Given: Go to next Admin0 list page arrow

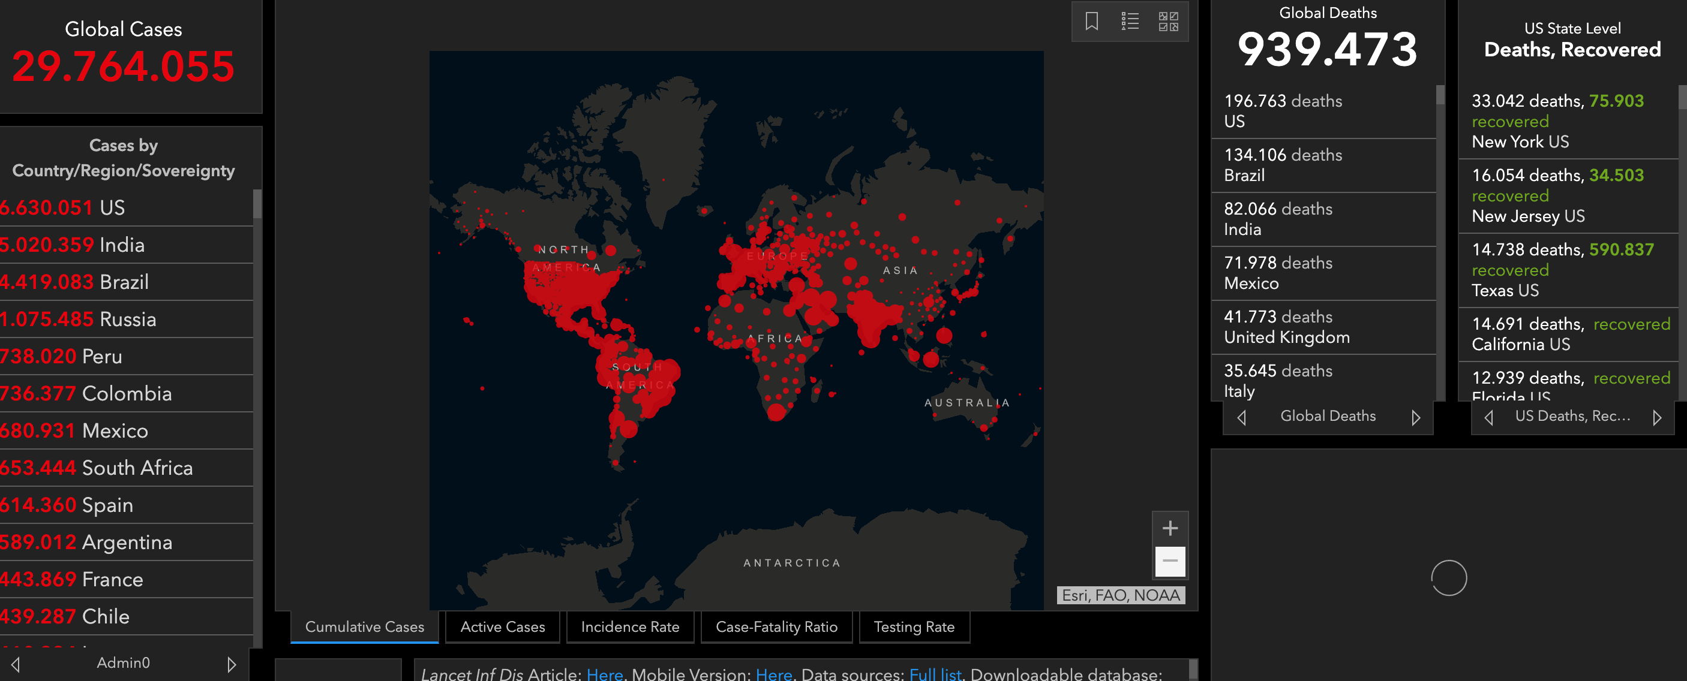Looking at the screenshot, I should coord(231,664).
